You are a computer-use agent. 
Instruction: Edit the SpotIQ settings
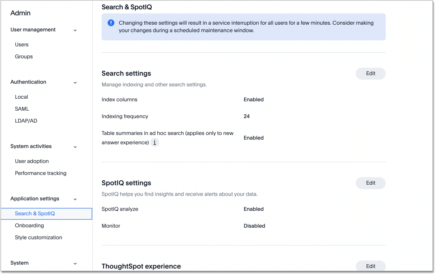[x=370, y=183]
